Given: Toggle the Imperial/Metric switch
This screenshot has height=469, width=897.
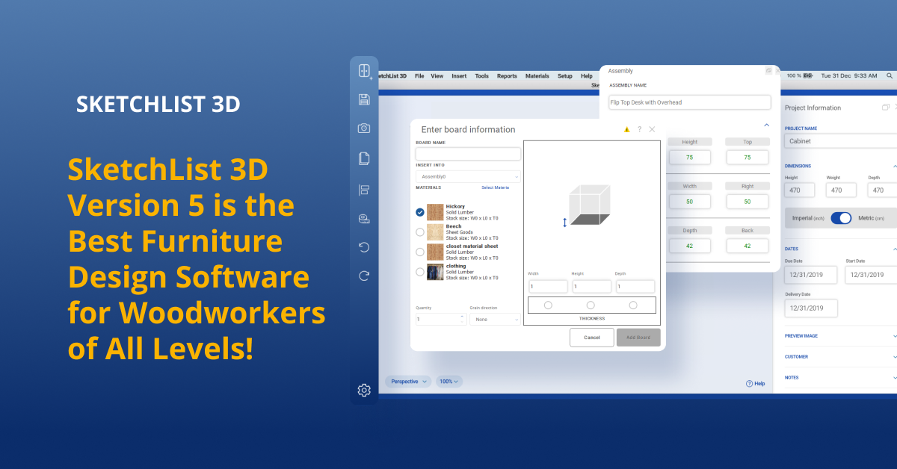Looking at the screenshot, I should [841, 218].
